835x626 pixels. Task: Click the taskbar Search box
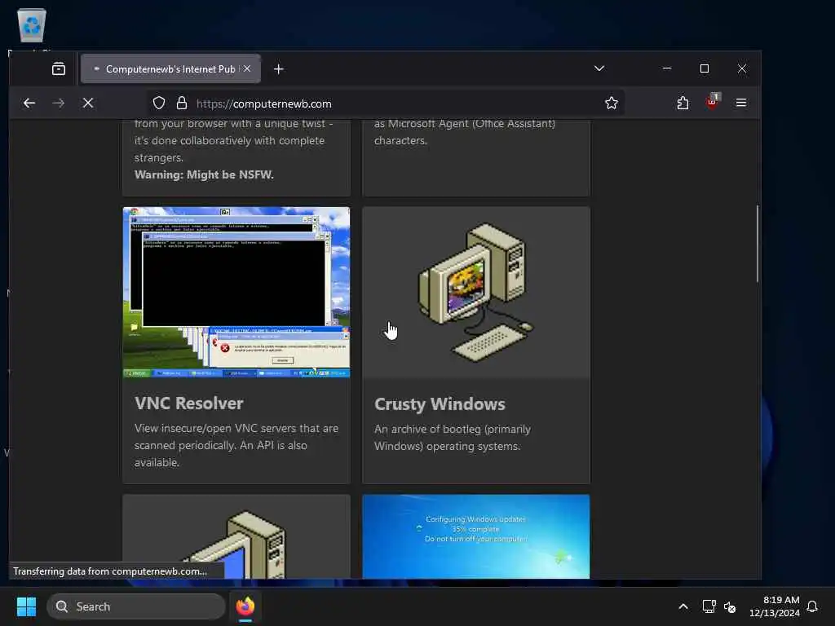[136, 606]
